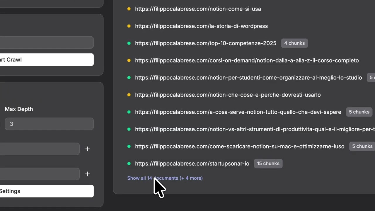Open the top-10-competenze-2025 URL
Viewport: 375px width, 211px height.
pyautogui.click(x=206, y=43)
